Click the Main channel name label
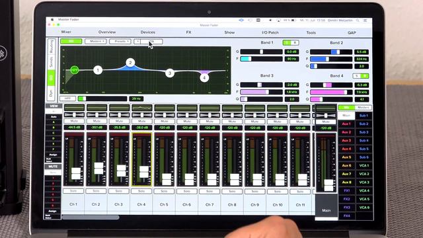The height and width of the screenshot is (238, 423). click(x=326, y=210)
